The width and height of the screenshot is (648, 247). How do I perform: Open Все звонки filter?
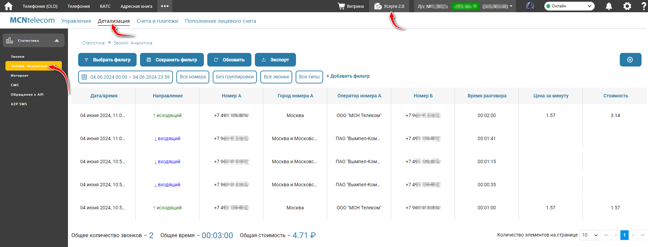[276, 77]
